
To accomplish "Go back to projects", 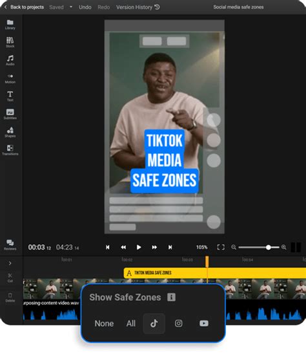I will point(24,7).
